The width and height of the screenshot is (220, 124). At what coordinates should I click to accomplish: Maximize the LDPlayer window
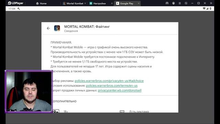click(199, 3)
